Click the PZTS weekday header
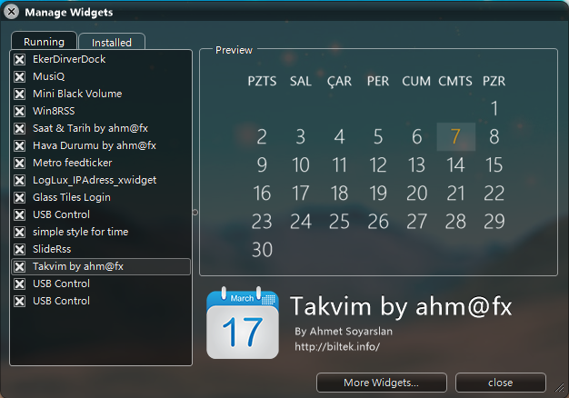The height and width of the screenshot is (398, 569). tap(262, 81)
